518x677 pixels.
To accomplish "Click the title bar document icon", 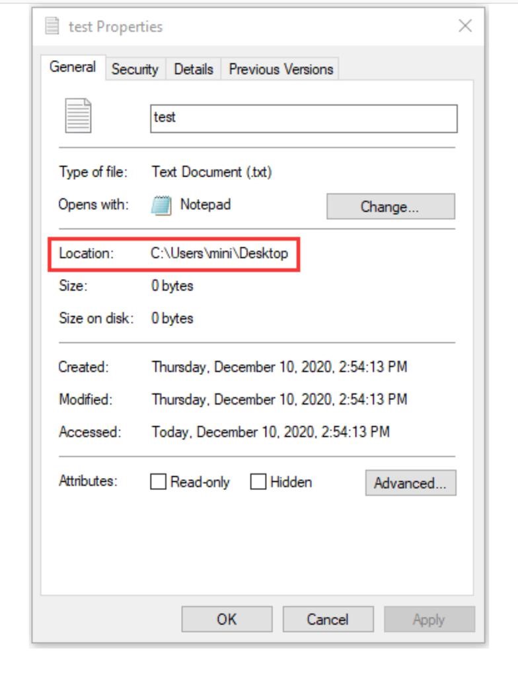I will (52, 26).
